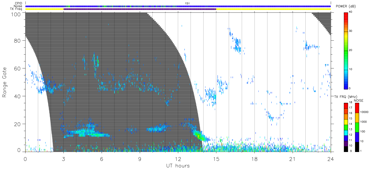Click the x-axis tick label 21
The width and height of the screenshot is (372, 172).
tap(292, 159)
